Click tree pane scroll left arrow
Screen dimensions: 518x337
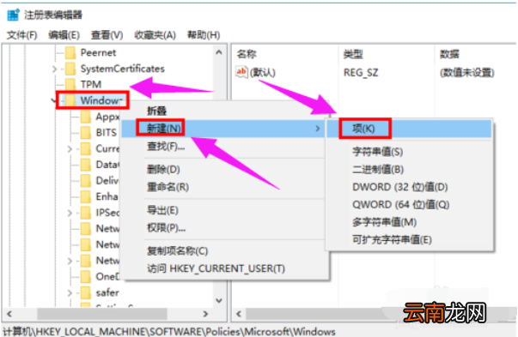click(9, 314)
